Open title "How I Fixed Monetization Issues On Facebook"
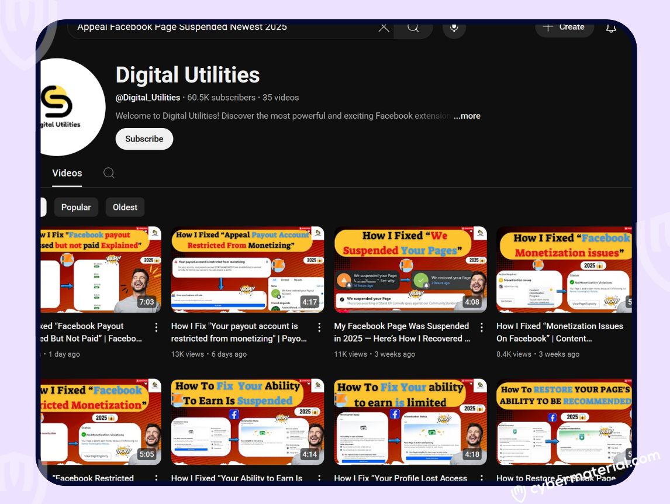Viewport: 670px width, 504px height. point(560,332)
